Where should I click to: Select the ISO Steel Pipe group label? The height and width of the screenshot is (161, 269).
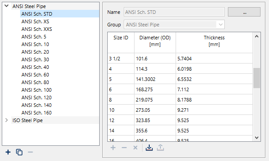pyautogui.click(x=27, y=120)
